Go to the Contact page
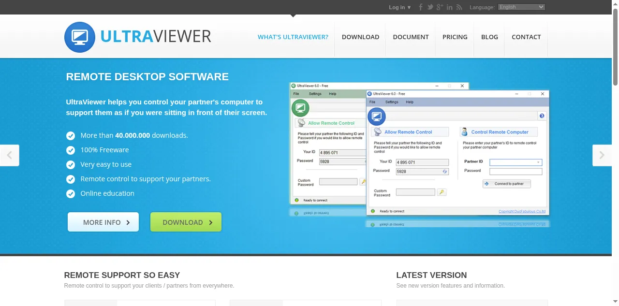This screenshot has width=619, height=306. (x=526, y=37)
